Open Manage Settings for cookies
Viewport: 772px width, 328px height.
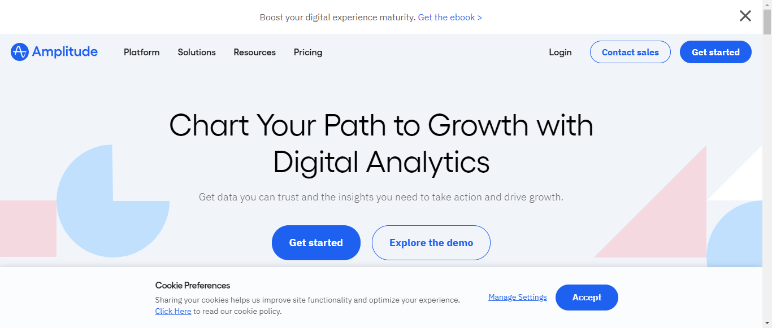coord(518,297)
